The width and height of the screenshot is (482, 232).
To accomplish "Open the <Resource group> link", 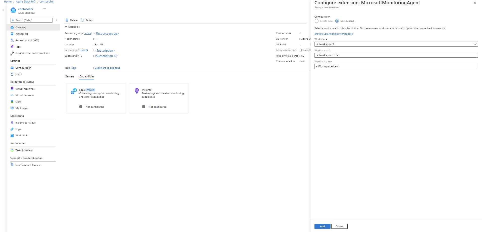I will coord(106,34).
